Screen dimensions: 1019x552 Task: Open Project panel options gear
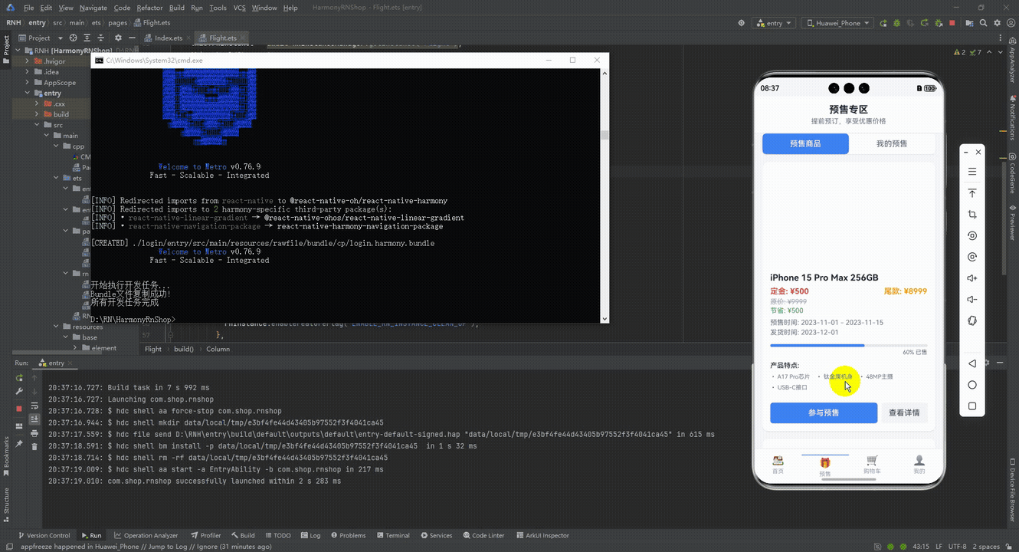pos(119,38)
